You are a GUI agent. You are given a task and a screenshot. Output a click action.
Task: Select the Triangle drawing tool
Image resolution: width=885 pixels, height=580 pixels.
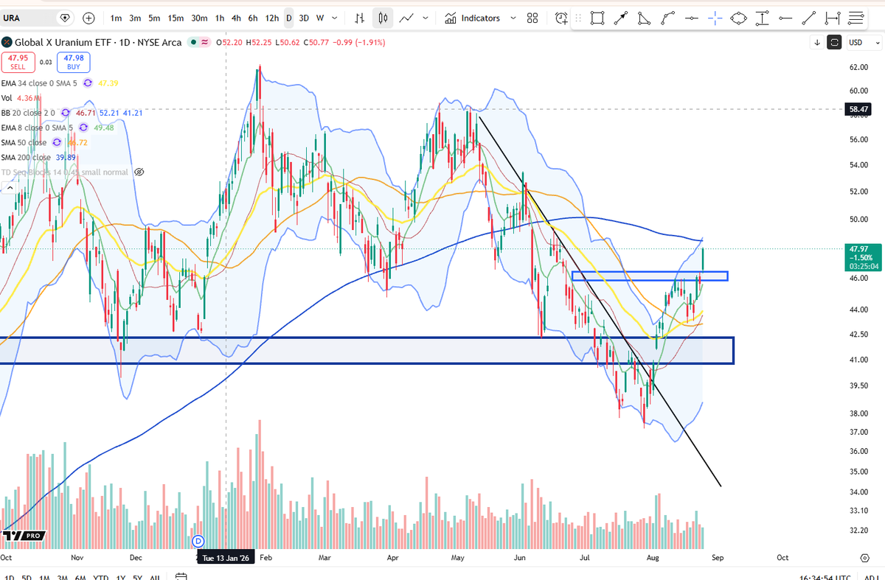coord(645,18)
